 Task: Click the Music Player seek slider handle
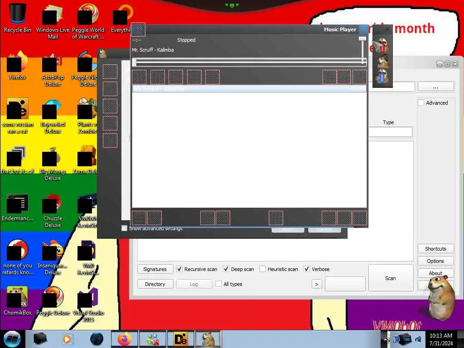pos(134,62)
